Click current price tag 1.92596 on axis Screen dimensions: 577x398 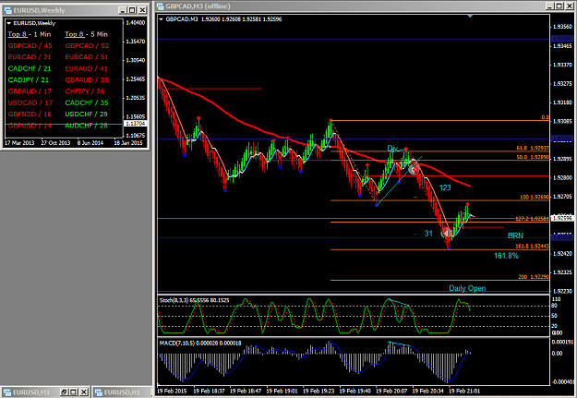(x=563, y=218)
